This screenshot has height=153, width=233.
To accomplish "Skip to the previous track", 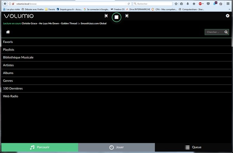I will 106,16.
